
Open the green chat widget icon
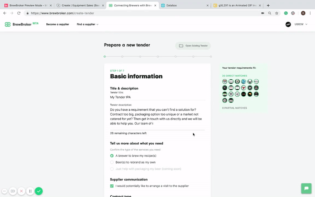306,188
